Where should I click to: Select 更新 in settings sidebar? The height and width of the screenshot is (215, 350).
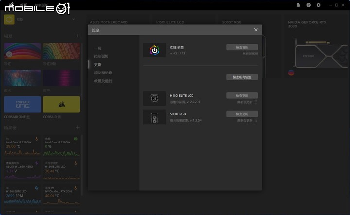pyautogui.click(x=98, y=65)
